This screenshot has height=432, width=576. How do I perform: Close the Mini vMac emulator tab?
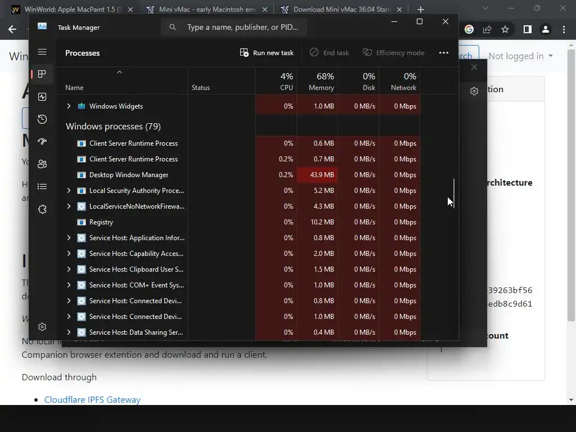pyautogui.click(x=265, y=10)
